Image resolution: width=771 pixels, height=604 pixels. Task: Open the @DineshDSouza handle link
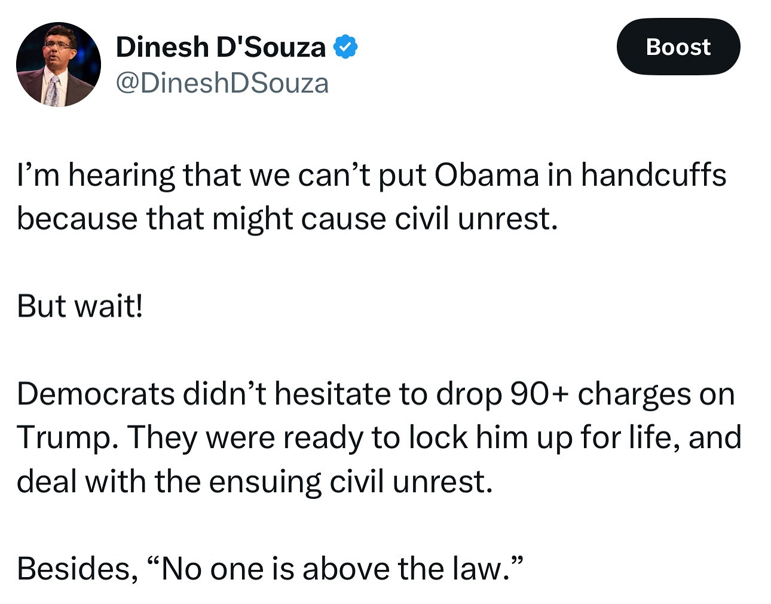(222, 83)
